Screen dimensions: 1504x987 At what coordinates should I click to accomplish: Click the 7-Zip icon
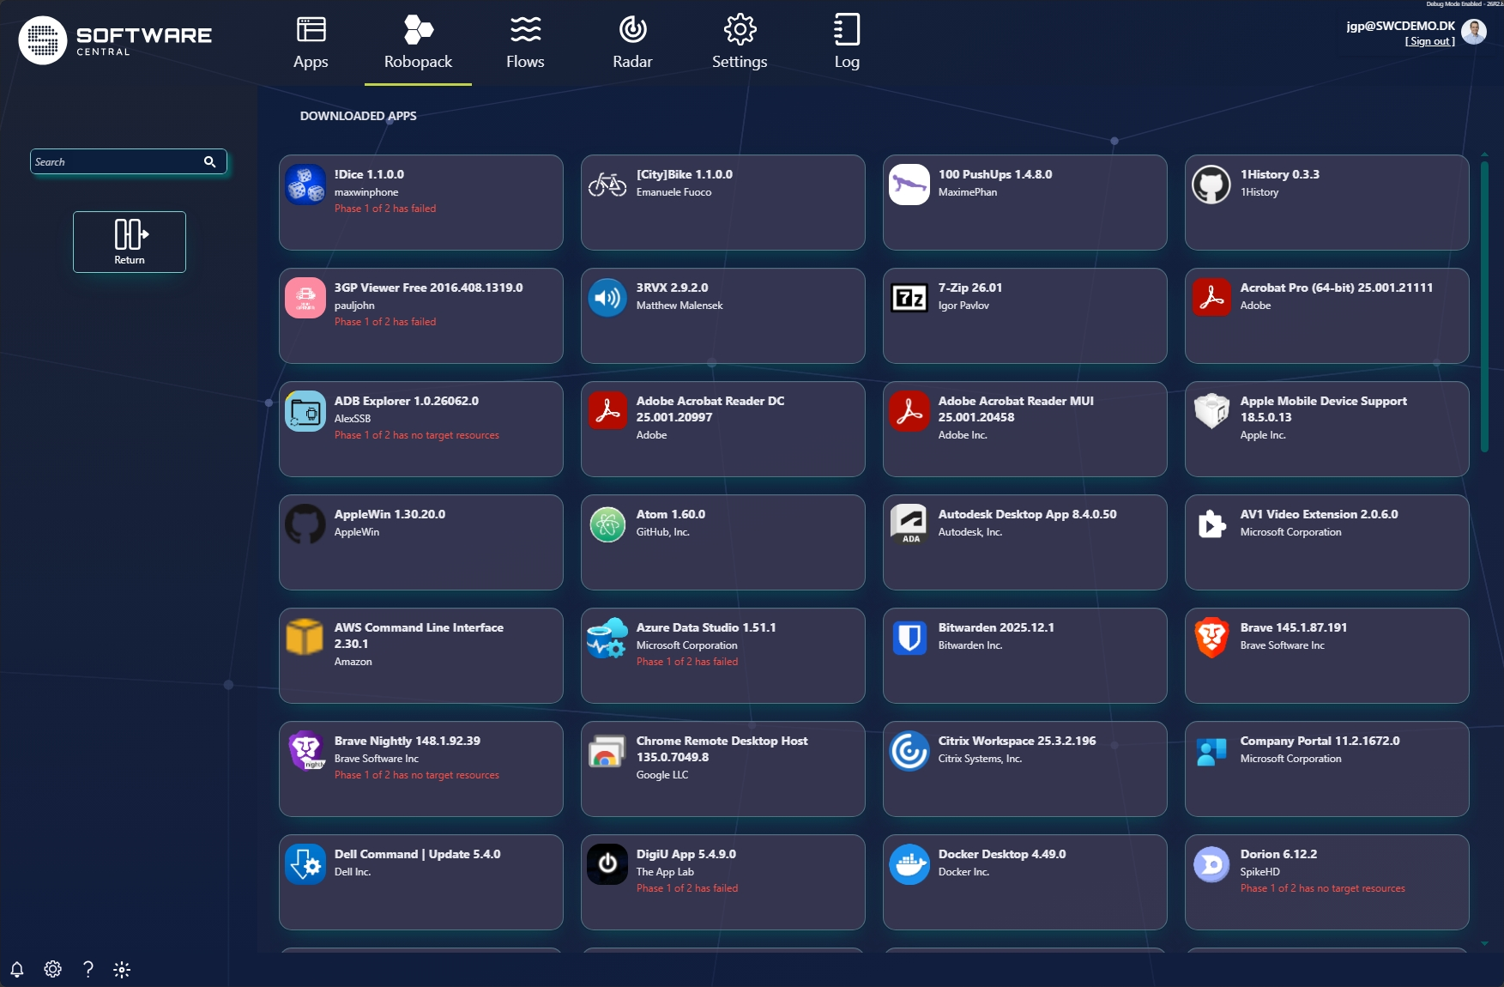click(909, 298)
